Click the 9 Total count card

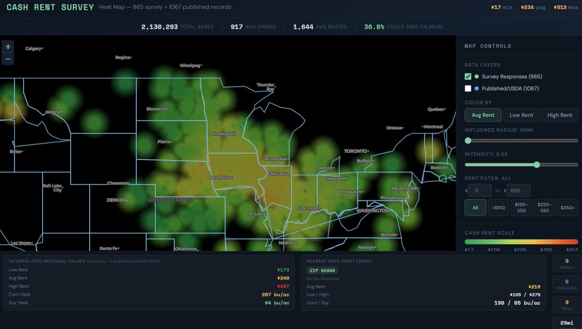click(566, 305)
